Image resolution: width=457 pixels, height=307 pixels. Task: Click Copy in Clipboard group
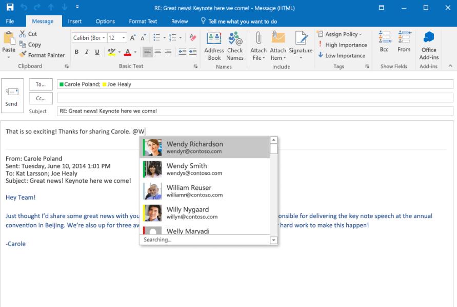30,45
